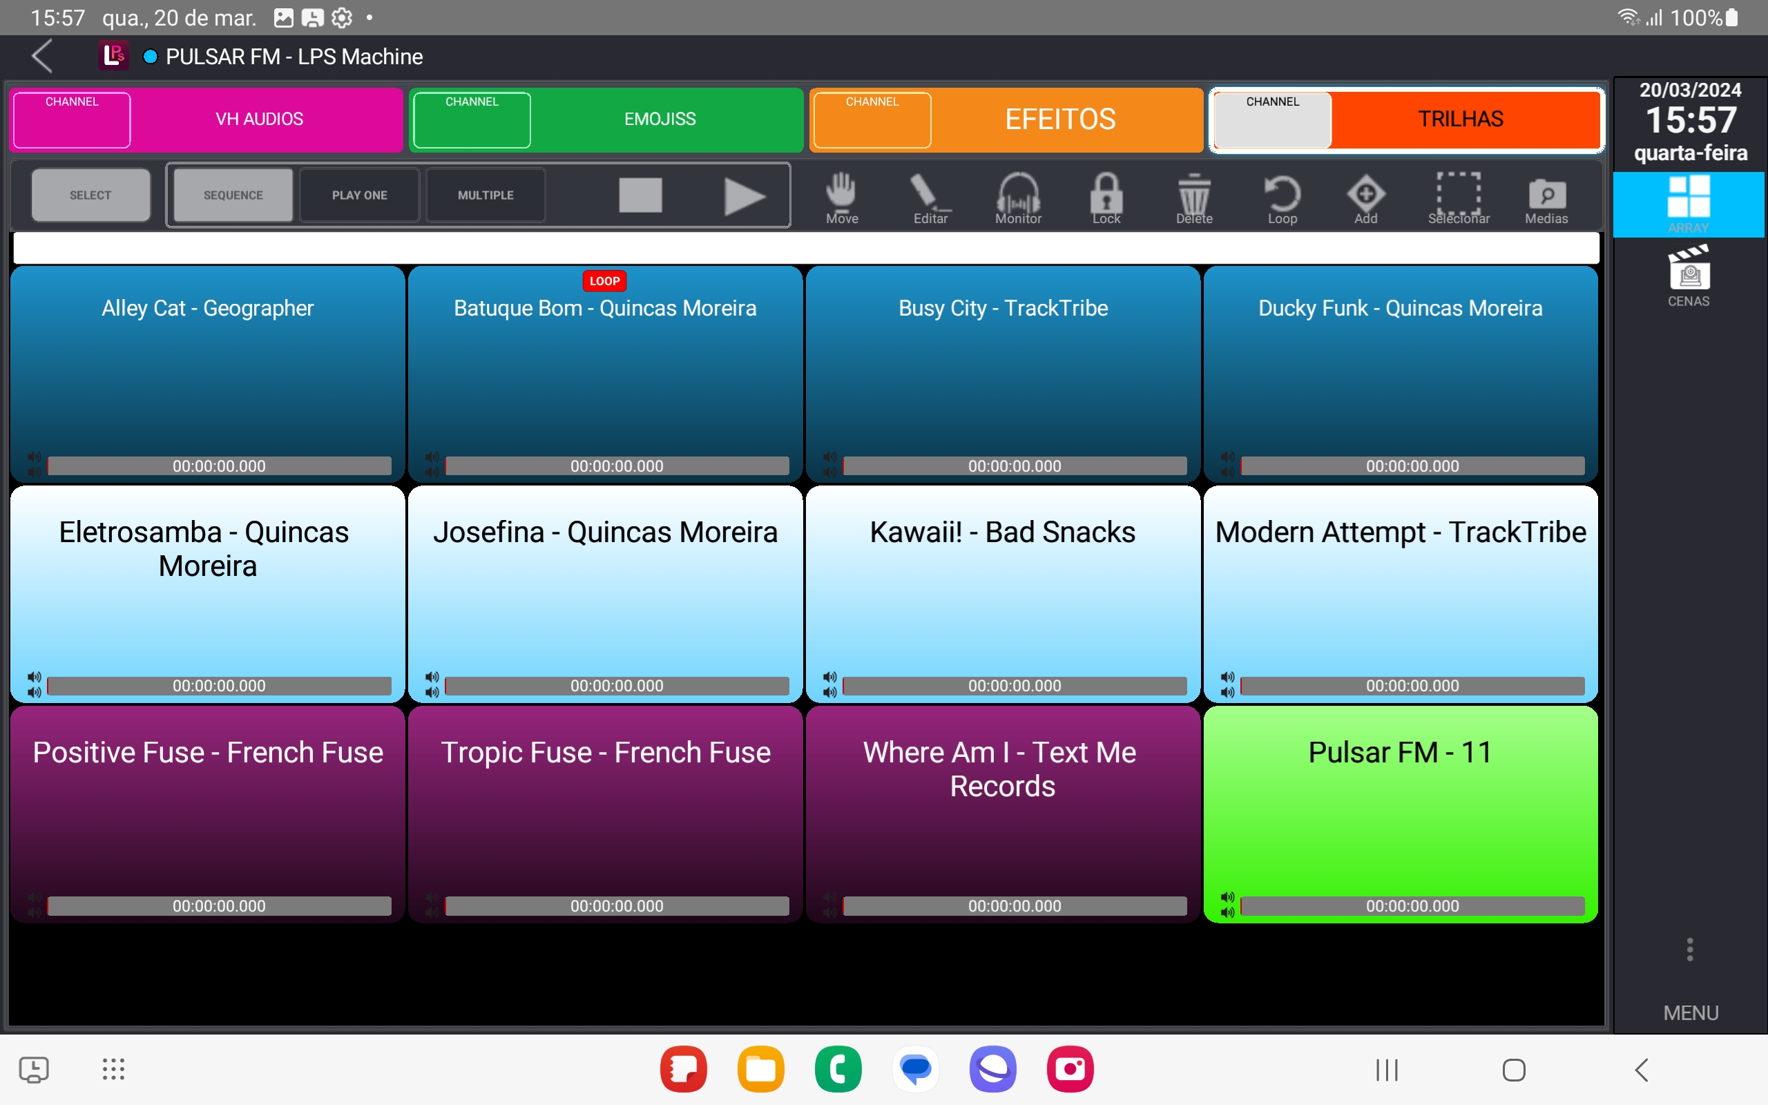Open the green phone app in dock
The width and height of the screenshot is (1768, 1105).
click(838, 1069)
